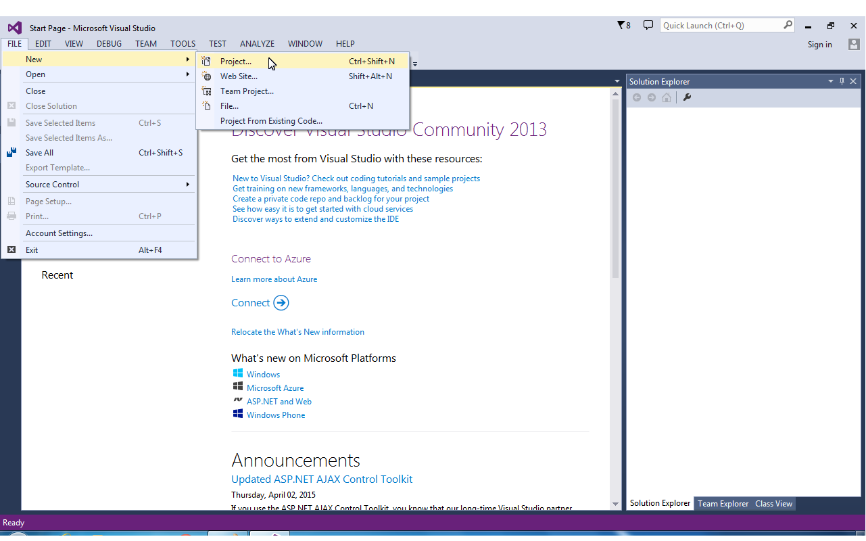This screenshot has width=866, height=541.
Task: Click the Microsoft Azure logo icon
Action: (x=238, y=387)
